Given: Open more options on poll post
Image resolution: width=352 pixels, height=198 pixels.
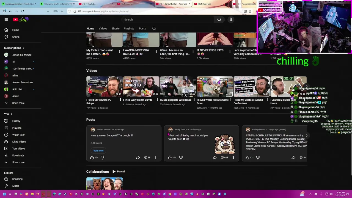Looking at the screenshot, I should (x=156, y=158).
